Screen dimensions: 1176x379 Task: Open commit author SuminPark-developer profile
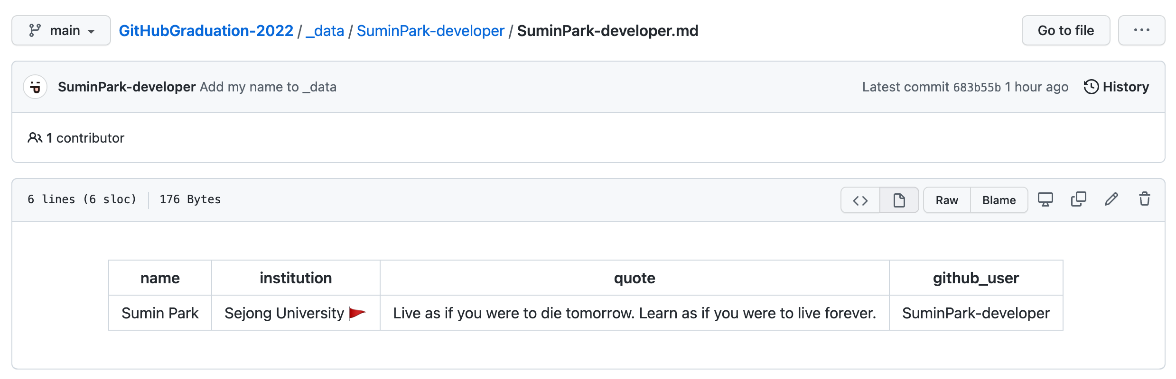tap(127, 87)
